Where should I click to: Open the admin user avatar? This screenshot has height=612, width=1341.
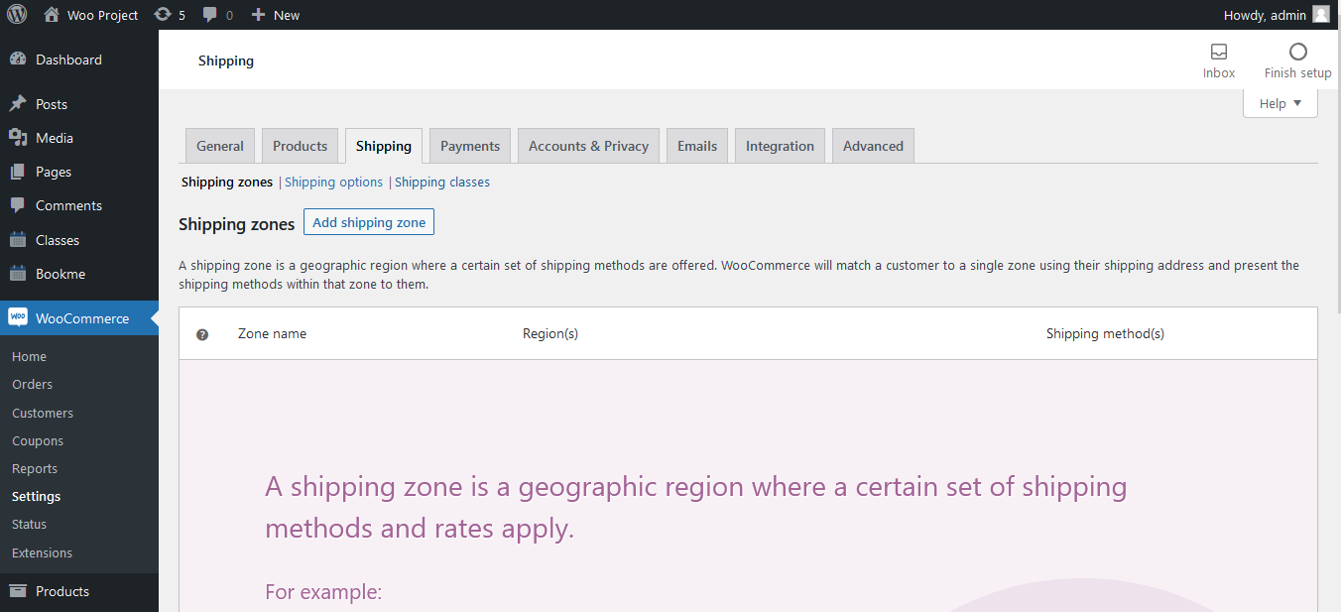pyautogui.click(x=1320, y=15)
